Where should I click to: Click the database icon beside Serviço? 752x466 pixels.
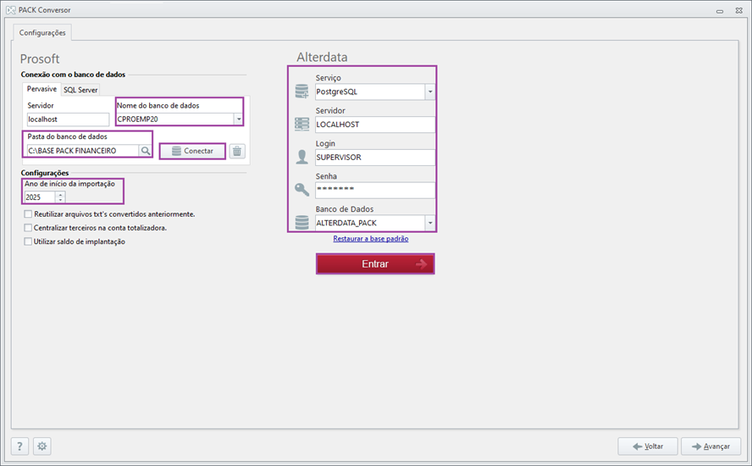pos(301,92)
